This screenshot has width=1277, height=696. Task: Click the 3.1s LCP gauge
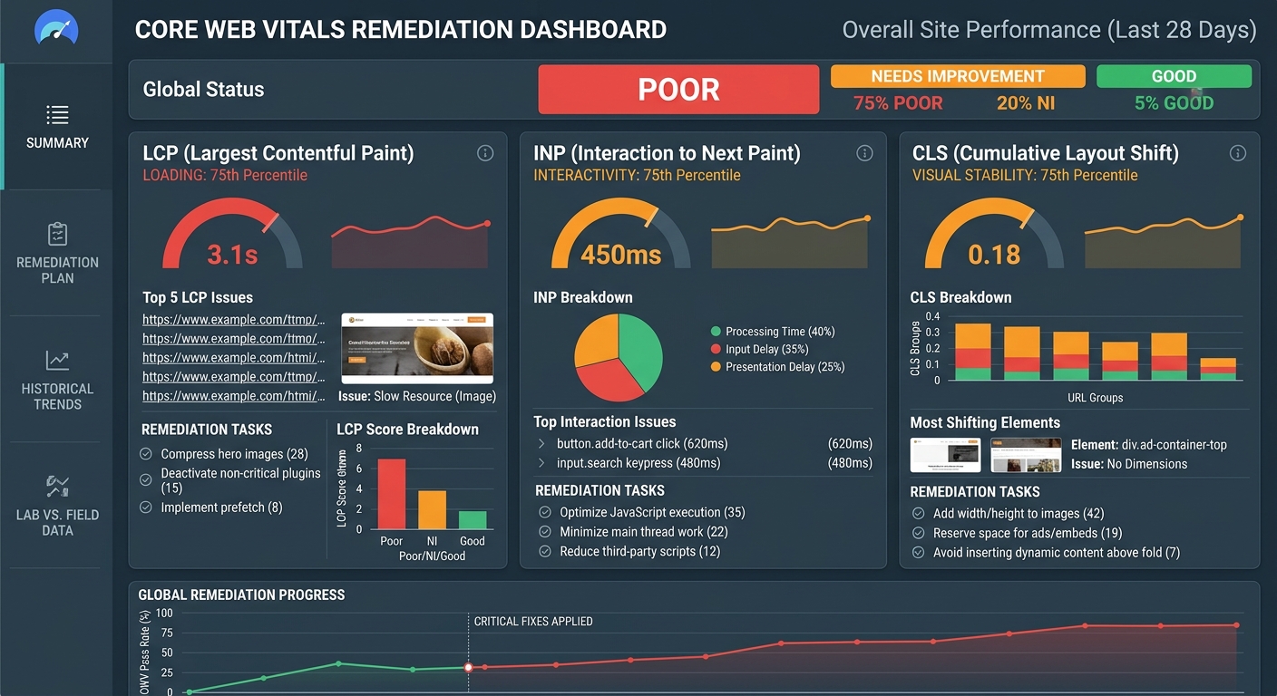[x=232, y=234]
